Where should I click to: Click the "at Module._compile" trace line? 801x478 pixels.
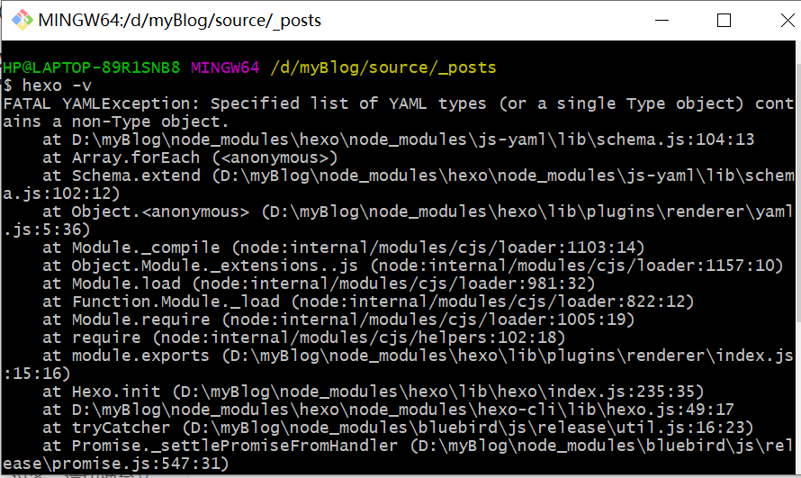(343, 248)
